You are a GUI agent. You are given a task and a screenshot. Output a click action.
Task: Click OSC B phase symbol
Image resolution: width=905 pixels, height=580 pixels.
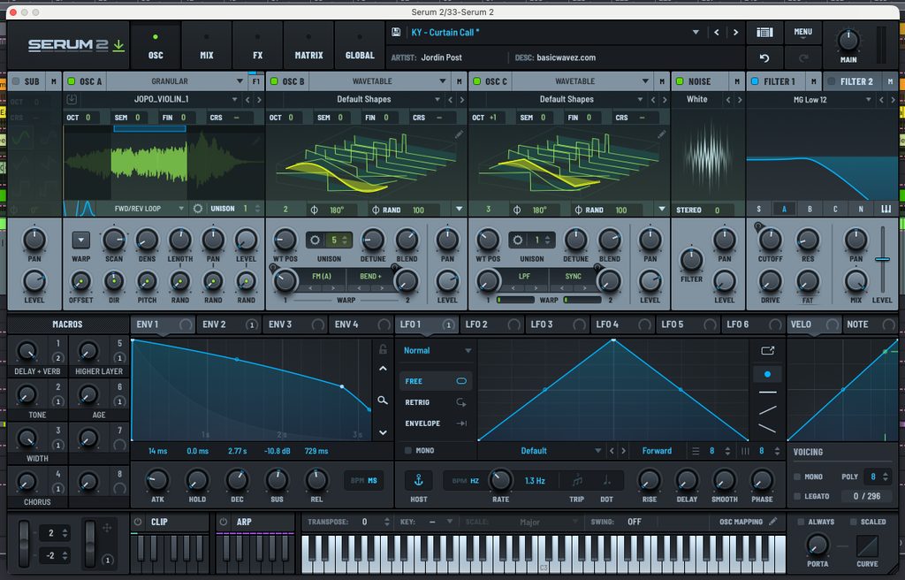pos(314,210)
